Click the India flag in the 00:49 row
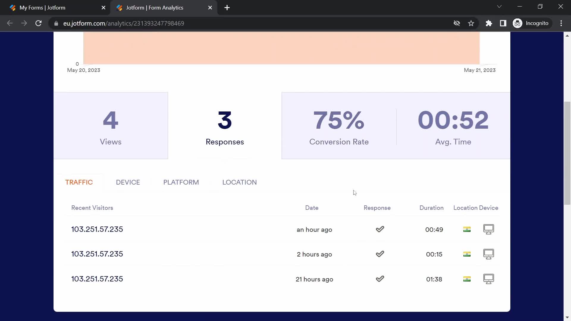Image resolution: width=571 pixels, height=321 pixels. [467, 229]
